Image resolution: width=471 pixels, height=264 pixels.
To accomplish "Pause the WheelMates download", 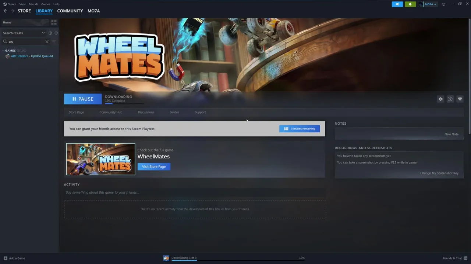I will (x=83, y=99).
